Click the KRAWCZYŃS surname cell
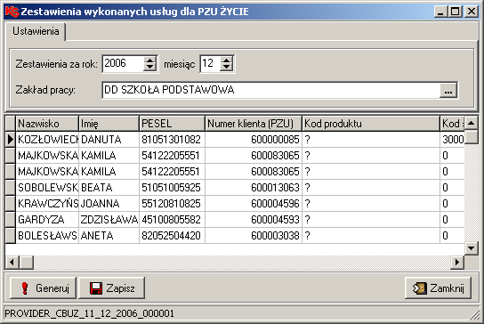This screenshot has width=484, height=324. click(x=47, y=204)
